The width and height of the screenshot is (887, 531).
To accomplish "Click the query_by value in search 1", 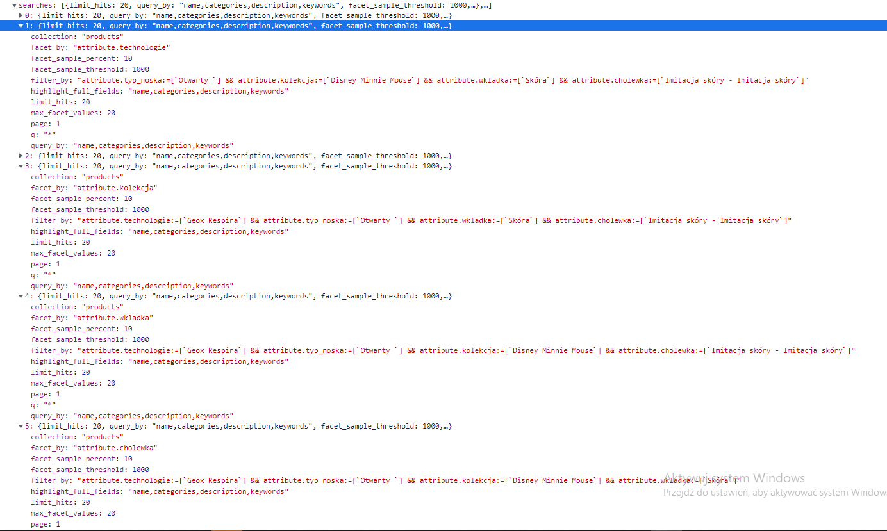I will [154, 145].
